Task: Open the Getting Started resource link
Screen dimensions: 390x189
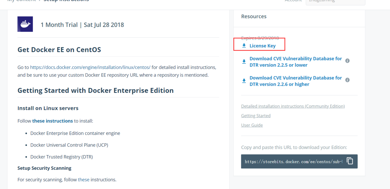Action: pyautogui.click(x=256, y=116)
